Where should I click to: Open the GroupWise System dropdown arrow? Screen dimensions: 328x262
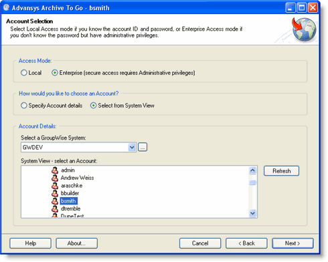[132, 147]
